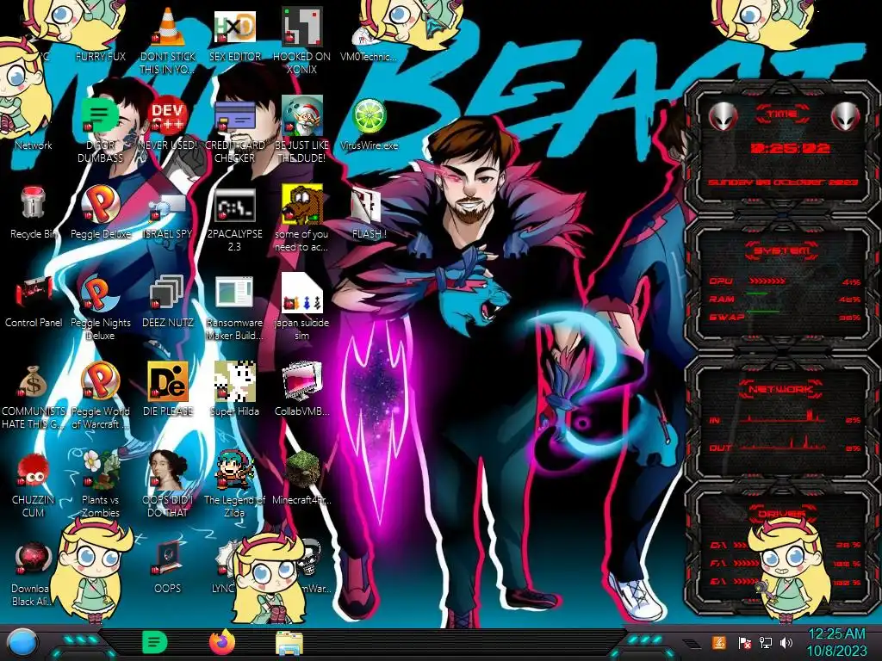
Task: Click the F:\ drive row in Drives widget
Action: [x=786, y=563]
